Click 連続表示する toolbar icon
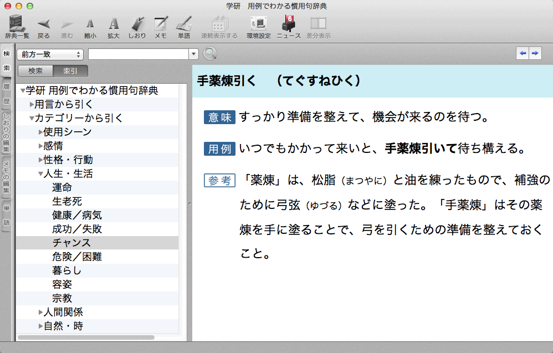553x353 pixels. 219,27
